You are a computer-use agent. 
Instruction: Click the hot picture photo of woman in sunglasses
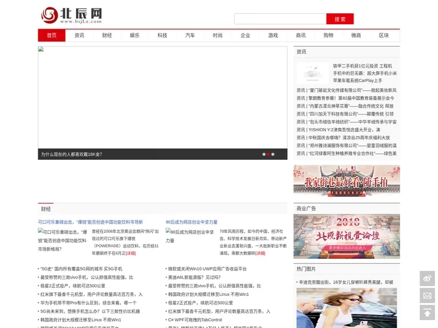346,308
